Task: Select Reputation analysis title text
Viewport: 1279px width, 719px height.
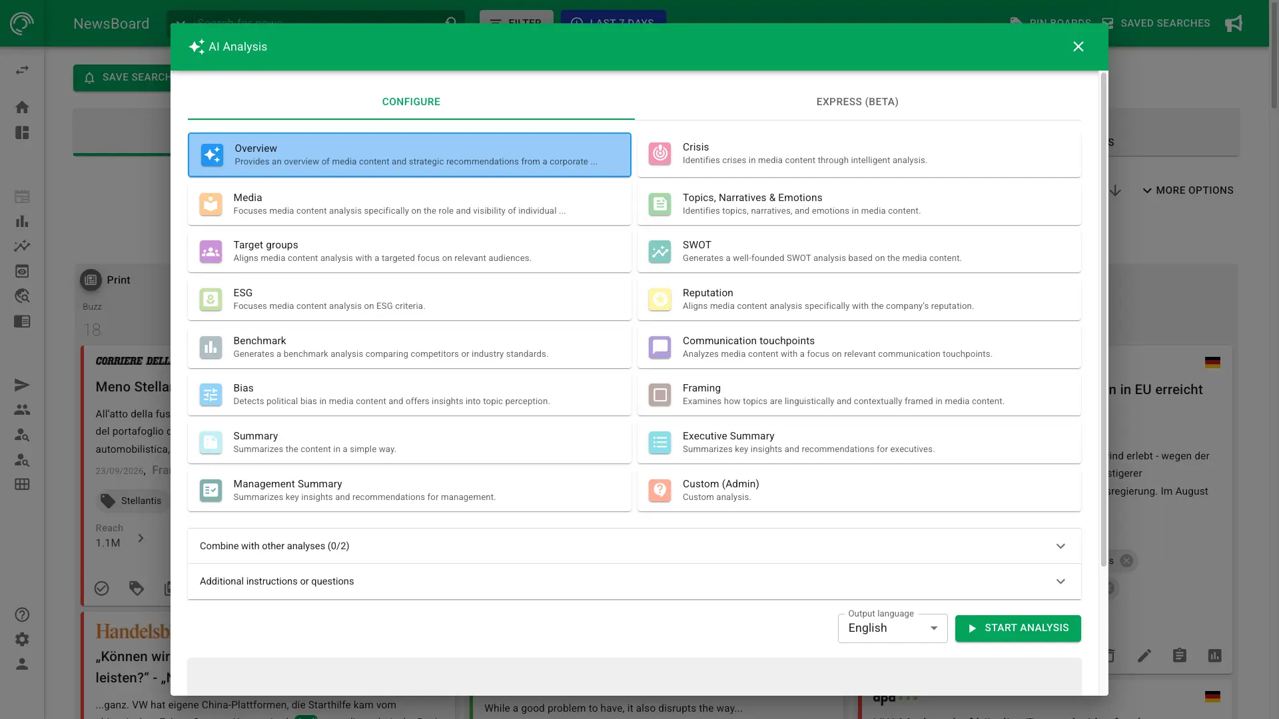Action: tap(707, 293)
